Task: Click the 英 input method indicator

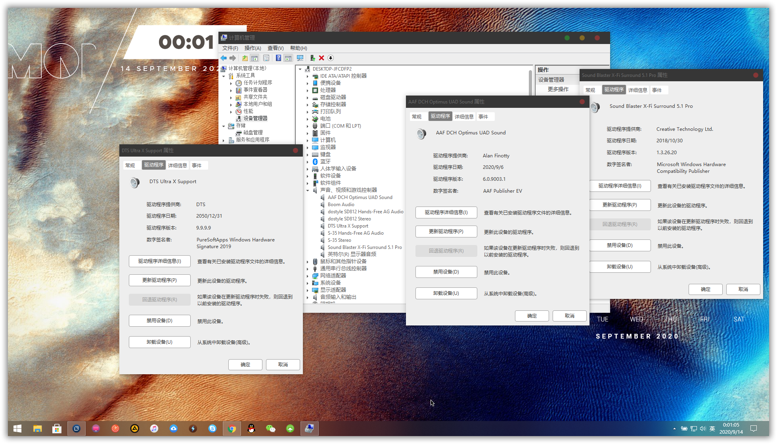Action: coord(712,429)
